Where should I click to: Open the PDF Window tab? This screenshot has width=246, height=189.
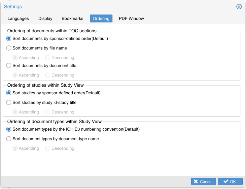point(131,18)
